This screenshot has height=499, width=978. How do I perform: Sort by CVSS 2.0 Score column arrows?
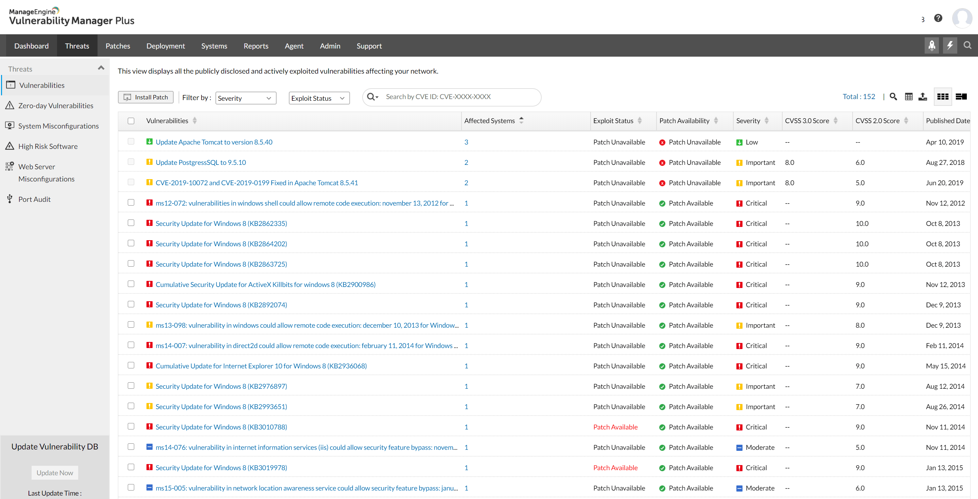coord(906,120)
